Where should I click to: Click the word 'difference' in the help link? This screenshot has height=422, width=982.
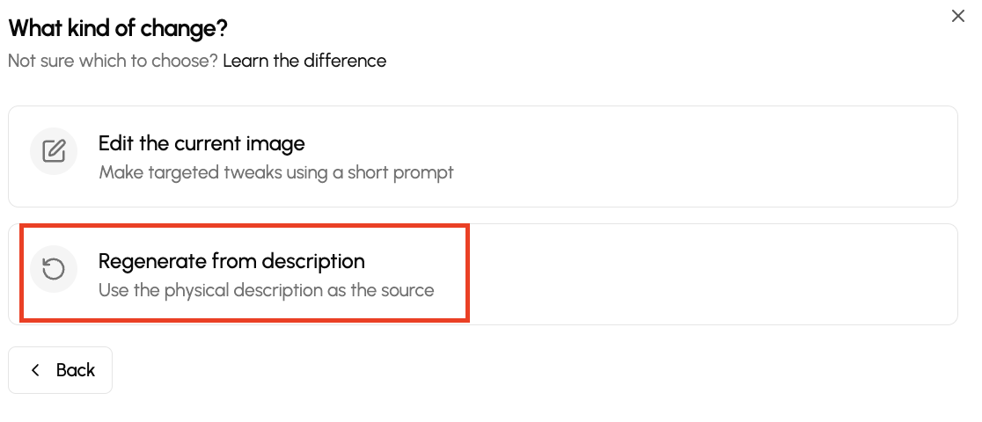[345, 61]
